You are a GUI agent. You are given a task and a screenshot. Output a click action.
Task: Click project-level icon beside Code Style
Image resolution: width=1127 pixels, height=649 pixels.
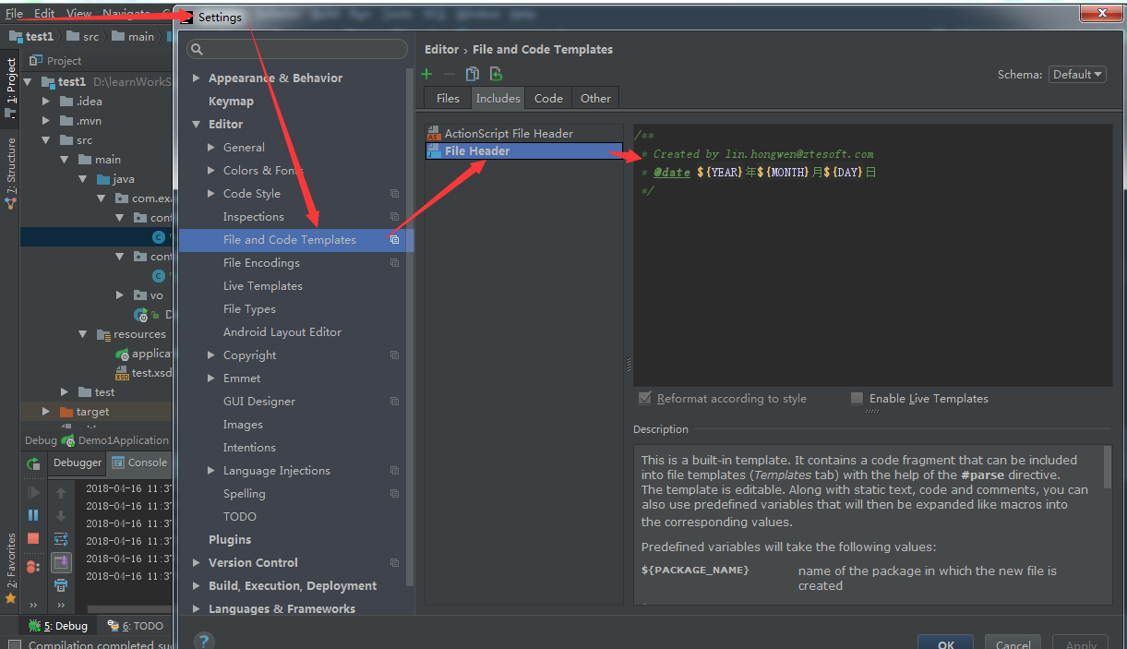[x=394, y=194]
